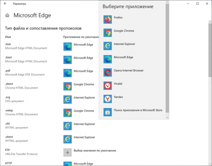
Task: Click the Edge icon for .pdf
Action: (x=67, y=73)
